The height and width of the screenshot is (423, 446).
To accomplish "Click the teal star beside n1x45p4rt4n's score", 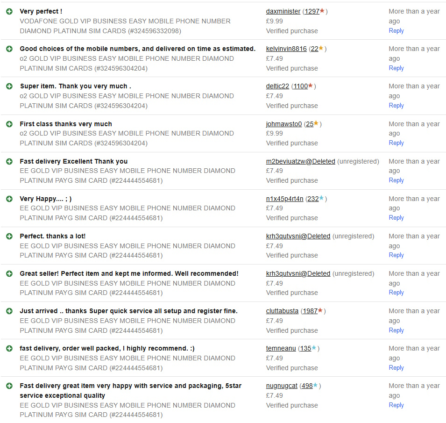I will point(322,198).
